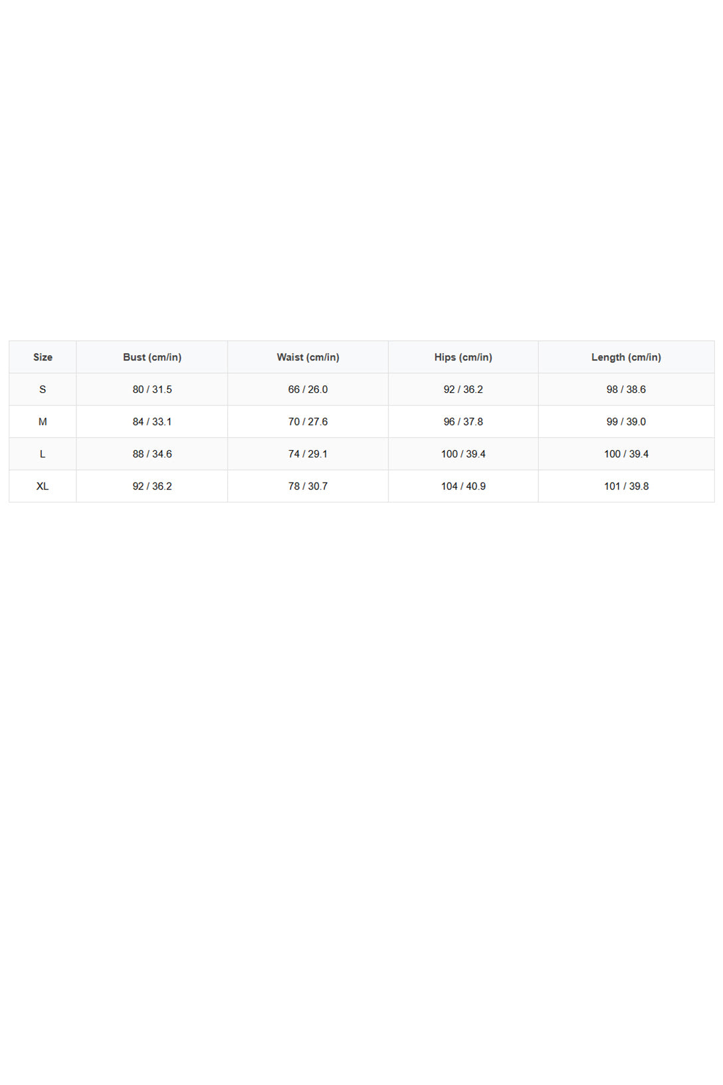
Task: Click length value 101 / 39.8
Action: [x=626, y=486]
